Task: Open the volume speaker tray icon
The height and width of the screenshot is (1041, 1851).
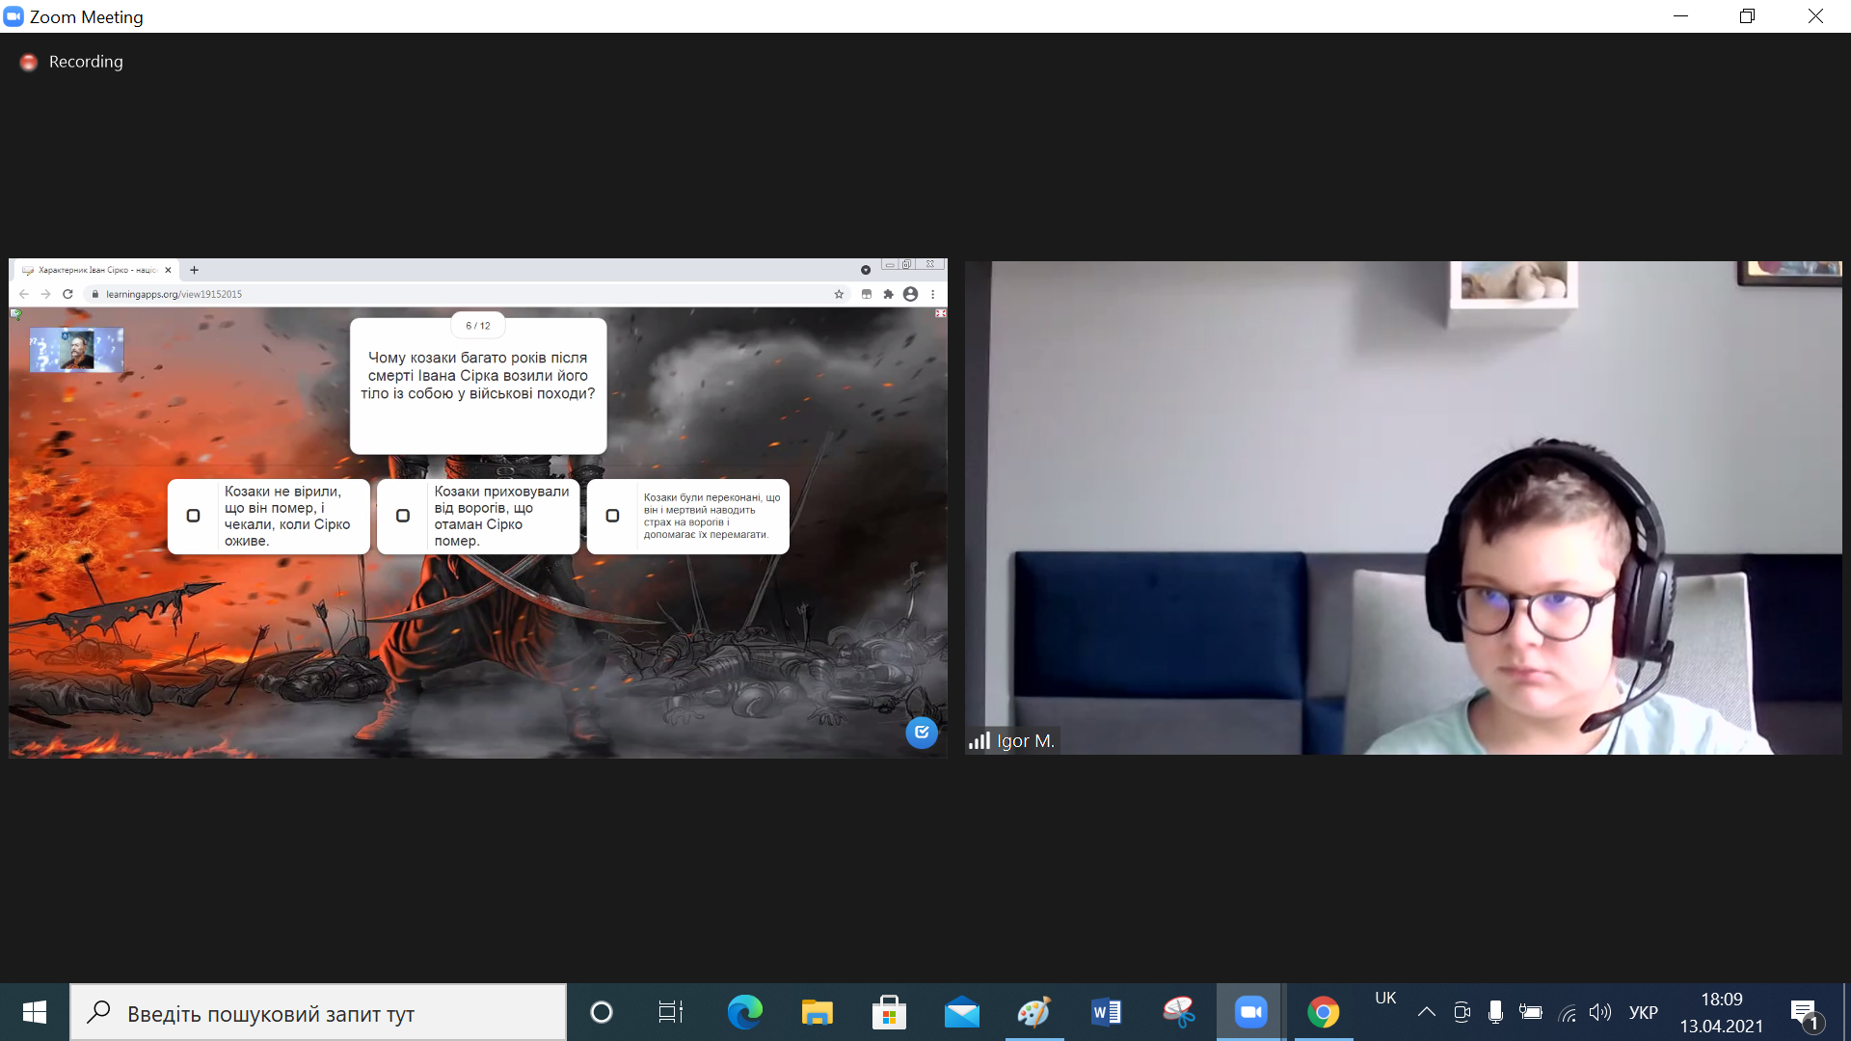Action: pyautogui.click(x=1600, y=1012)
